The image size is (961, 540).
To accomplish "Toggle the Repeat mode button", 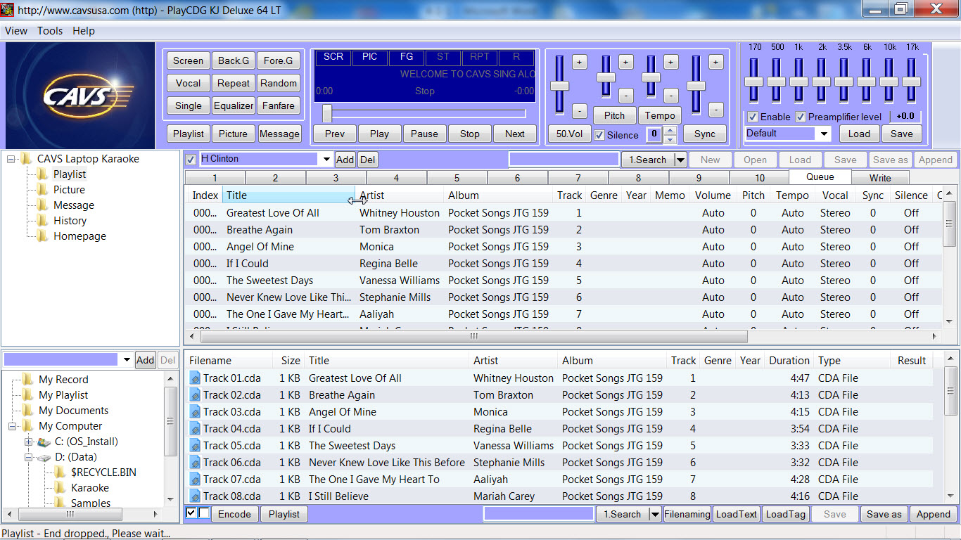I will tap(234, 83).
